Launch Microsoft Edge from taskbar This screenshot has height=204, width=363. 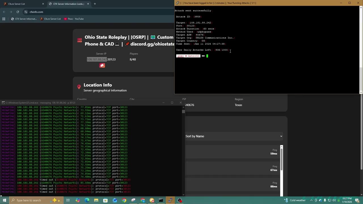(x=87, y=200)
